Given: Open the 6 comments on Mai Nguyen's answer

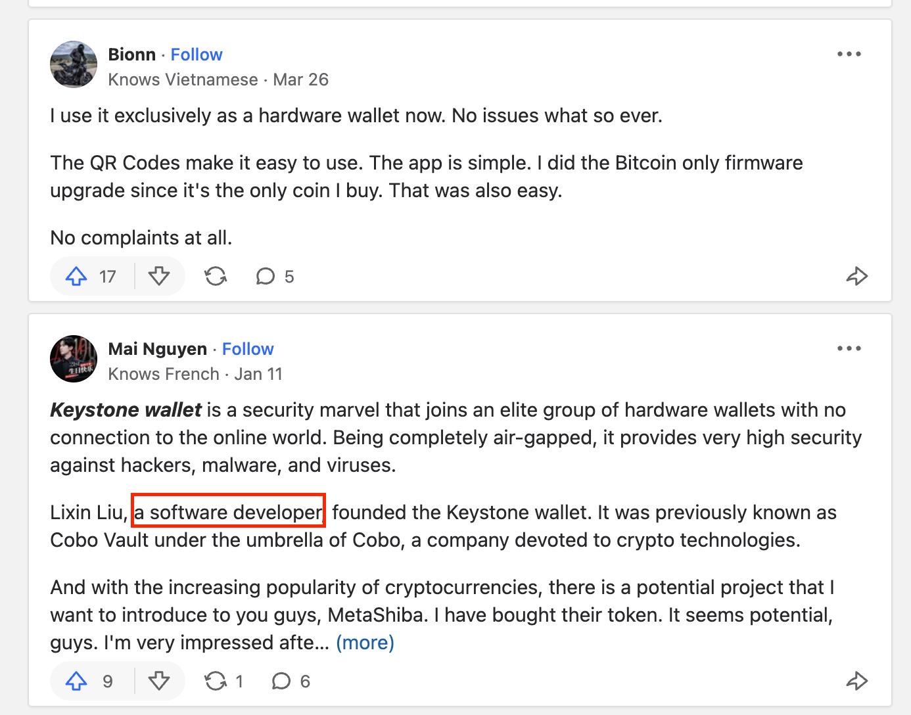Looking at the screenshot, I should pos(290,681).
